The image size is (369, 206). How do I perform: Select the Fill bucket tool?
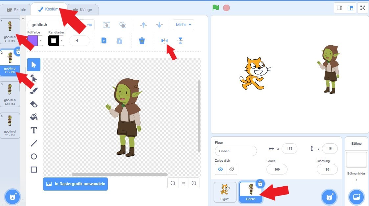[34, 117]
